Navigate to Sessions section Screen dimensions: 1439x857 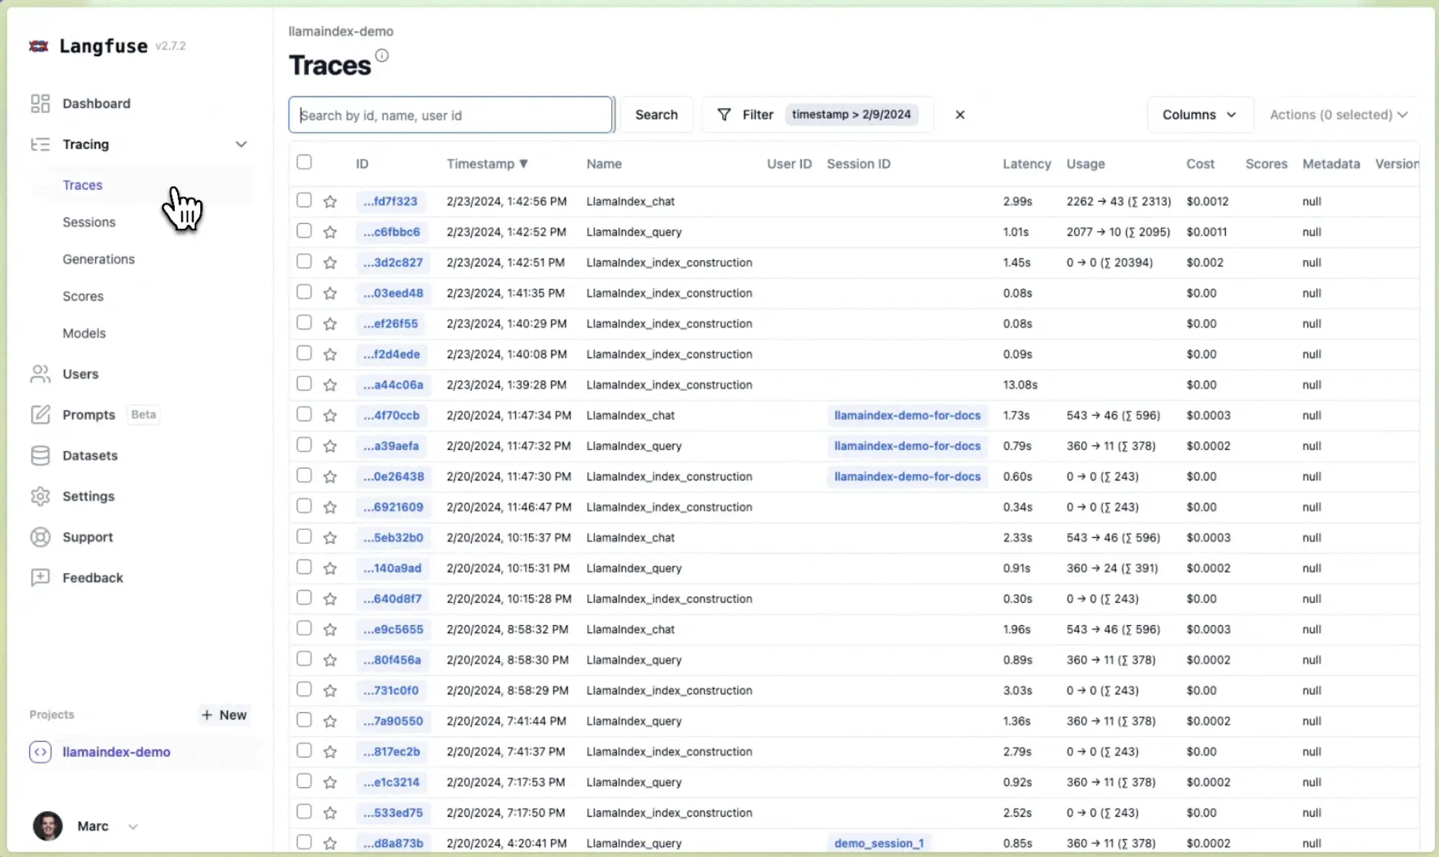(89, 221)
